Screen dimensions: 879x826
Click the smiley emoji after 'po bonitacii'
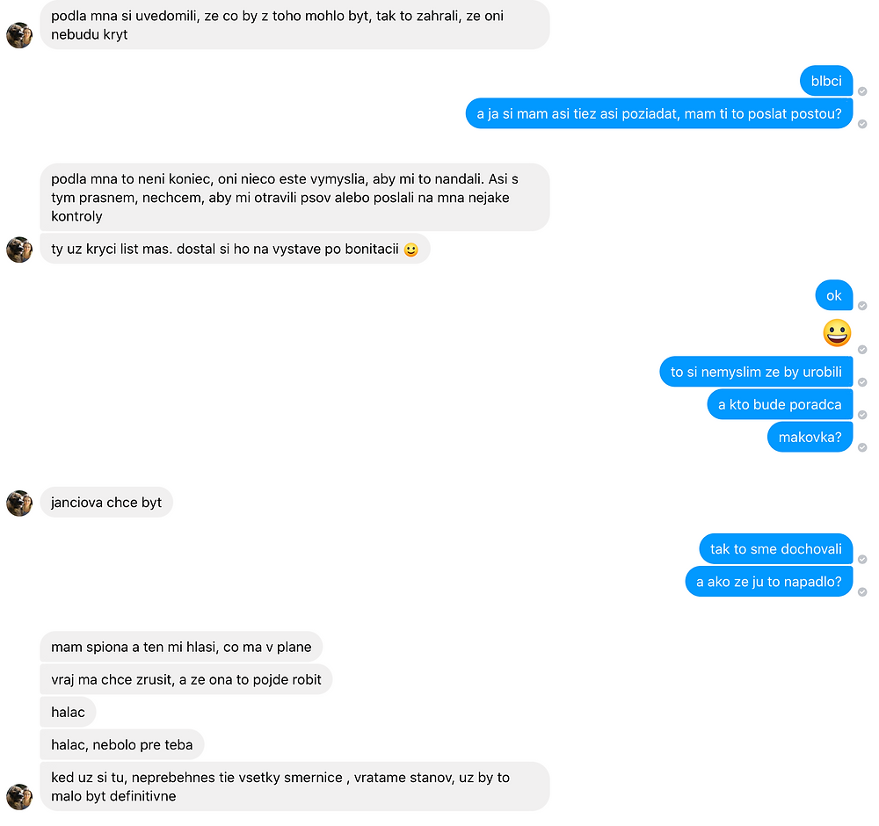[x=410, y=250]
